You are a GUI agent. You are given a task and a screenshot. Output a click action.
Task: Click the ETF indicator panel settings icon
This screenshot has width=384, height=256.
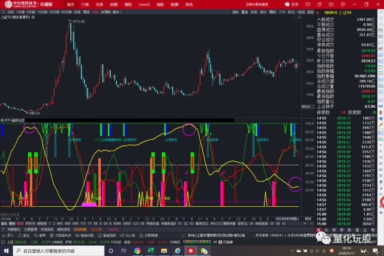pos(3,120)
